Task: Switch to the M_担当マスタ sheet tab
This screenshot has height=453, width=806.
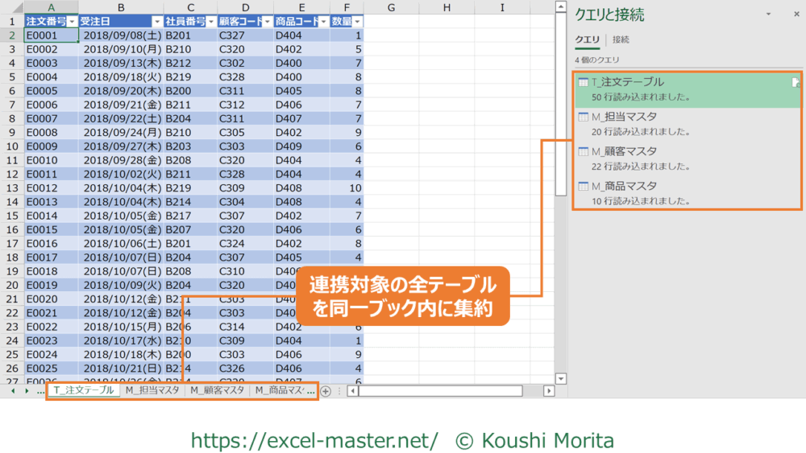Action: (x=152, y=391)
